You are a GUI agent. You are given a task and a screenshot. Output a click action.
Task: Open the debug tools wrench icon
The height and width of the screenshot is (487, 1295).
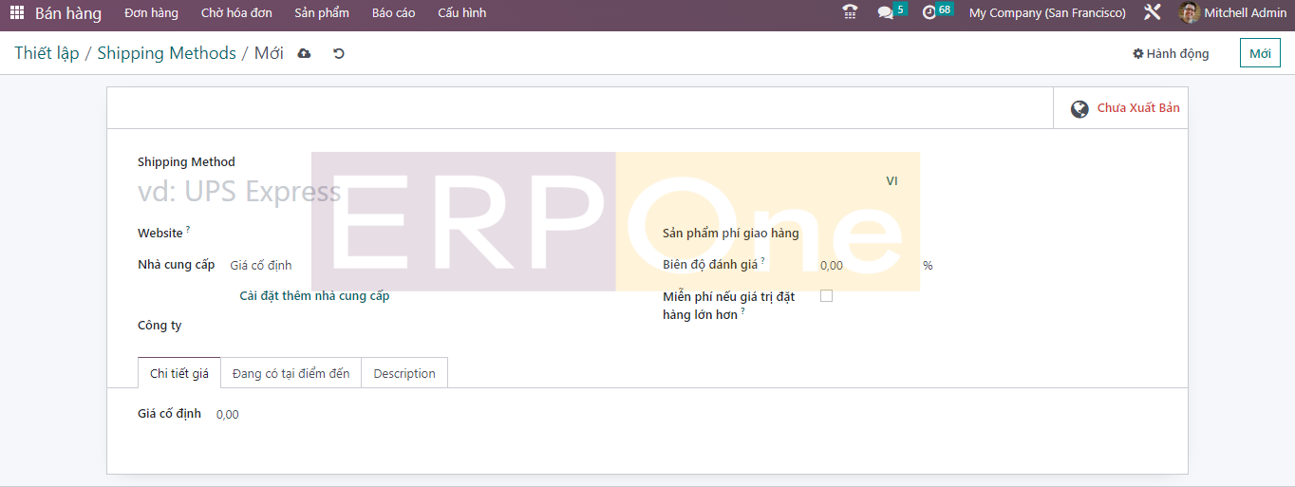[x=1153, y=13]
